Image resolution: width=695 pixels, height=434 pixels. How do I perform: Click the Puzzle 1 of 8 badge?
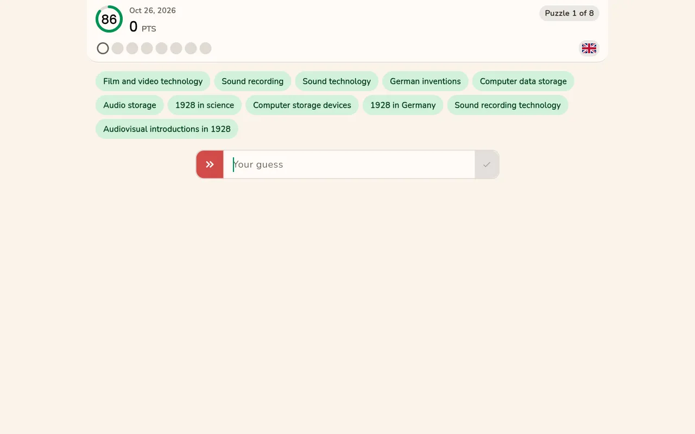pos(569,13)
